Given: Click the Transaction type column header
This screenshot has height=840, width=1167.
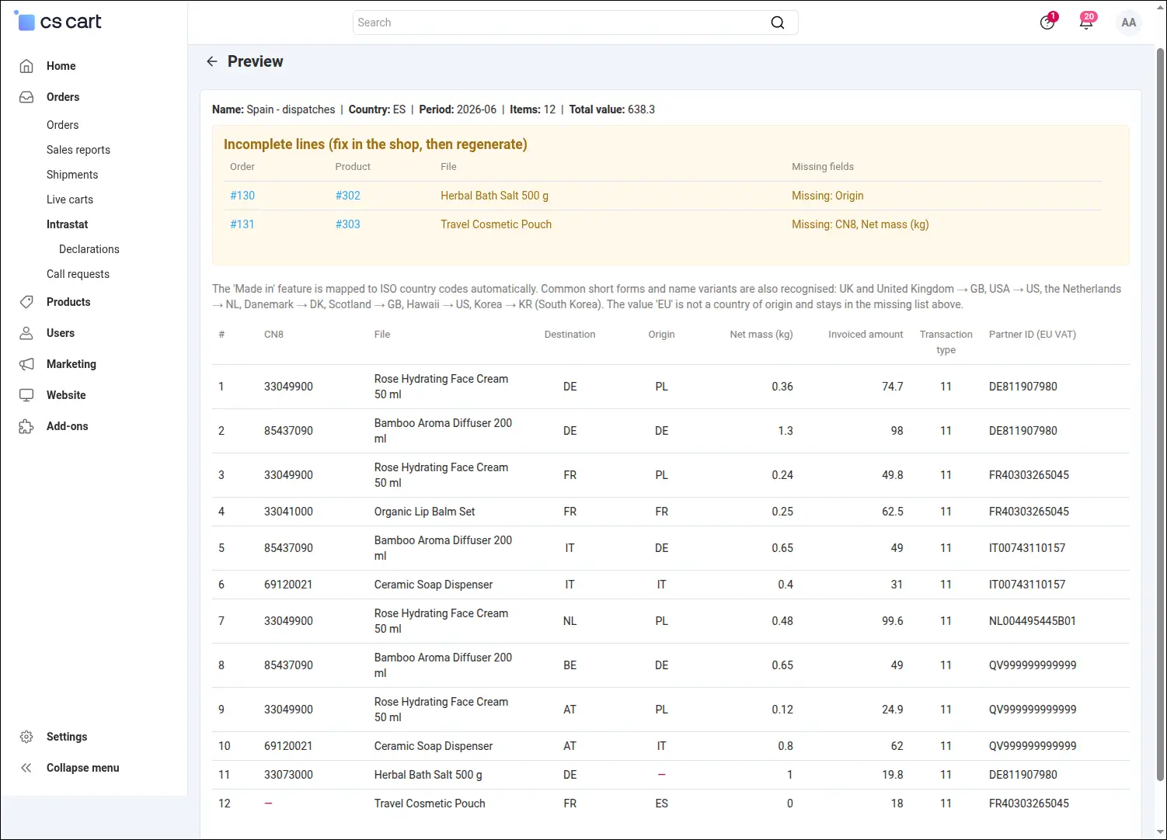Looking at the screenshot, I should click(x=946, y=342).
